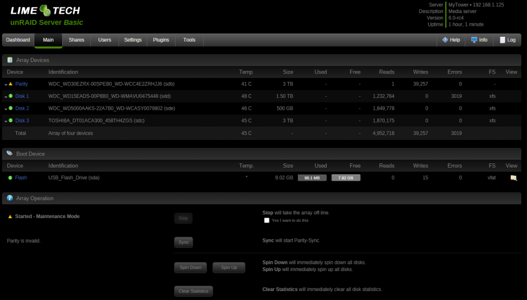
Task: Click the Maintenance Mode warning triangle
Action: [x=10, y=216]
